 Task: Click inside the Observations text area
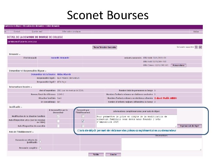[161, 144]
